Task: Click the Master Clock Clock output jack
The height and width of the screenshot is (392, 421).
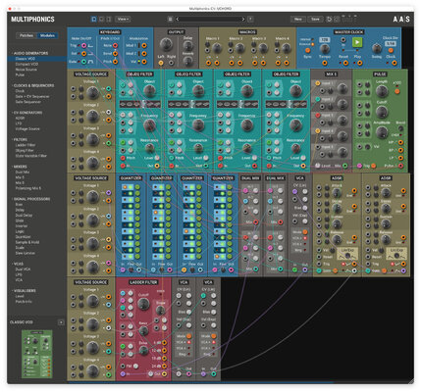Action: (x=395, y=63)
